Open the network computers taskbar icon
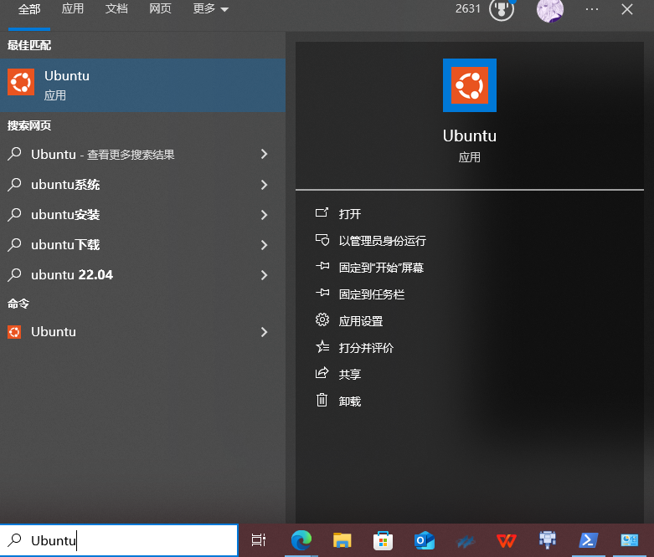Viewport: 654px width, 557px height. 547,540
